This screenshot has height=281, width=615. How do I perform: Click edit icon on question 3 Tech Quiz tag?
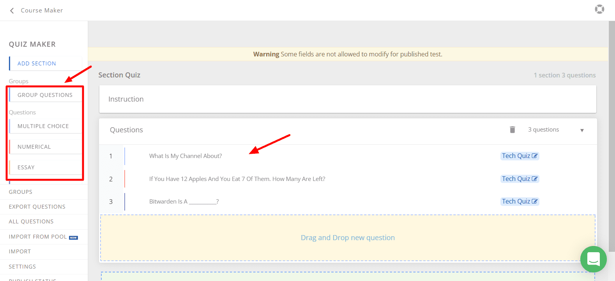click(535, 202)
